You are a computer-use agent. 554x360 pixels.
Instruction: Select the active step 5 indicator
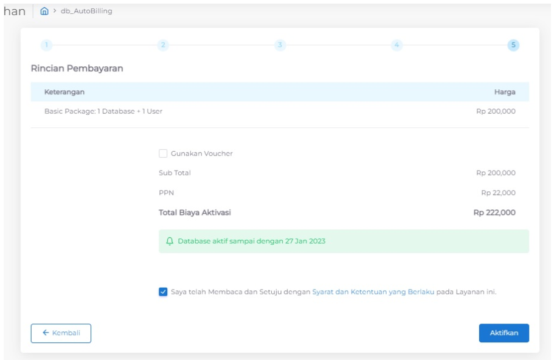pos(513,45)
